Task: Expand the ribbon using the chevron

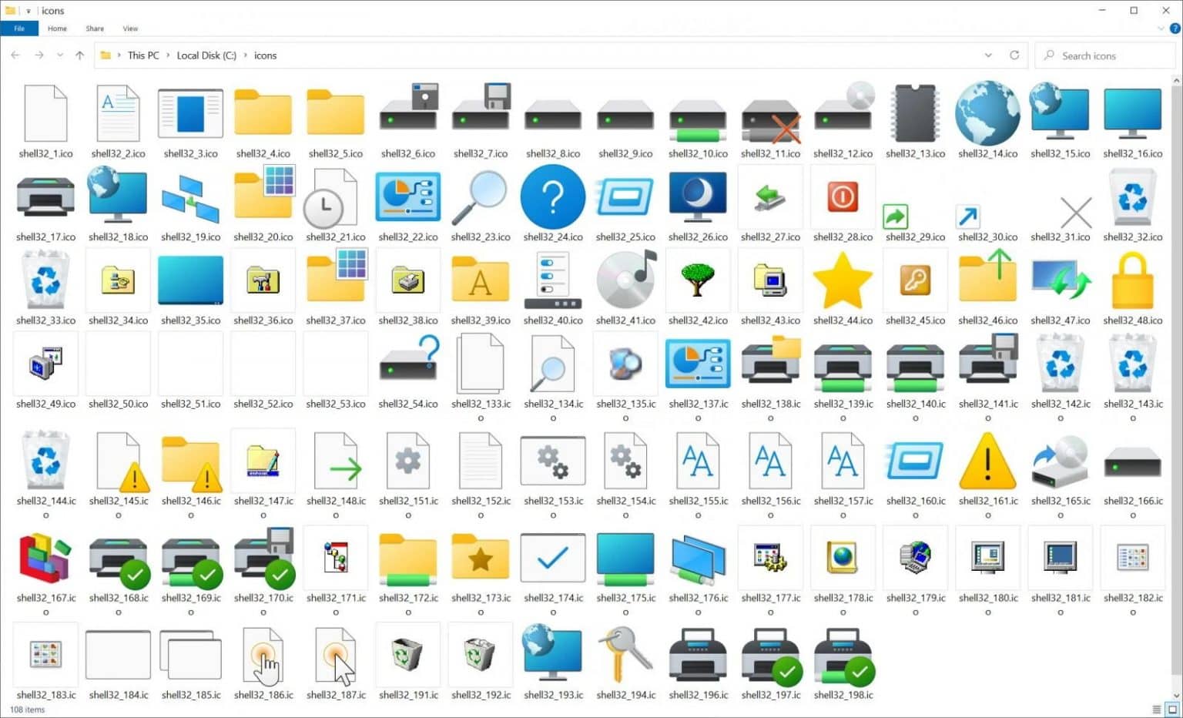Action: click(1159, 29)
